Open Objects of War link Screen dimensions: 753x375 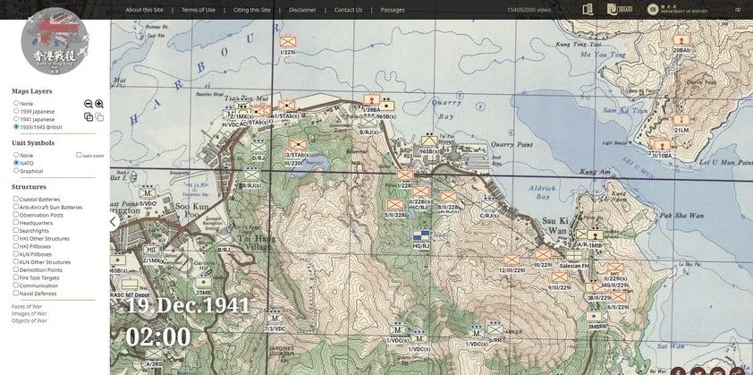(30, 320)
